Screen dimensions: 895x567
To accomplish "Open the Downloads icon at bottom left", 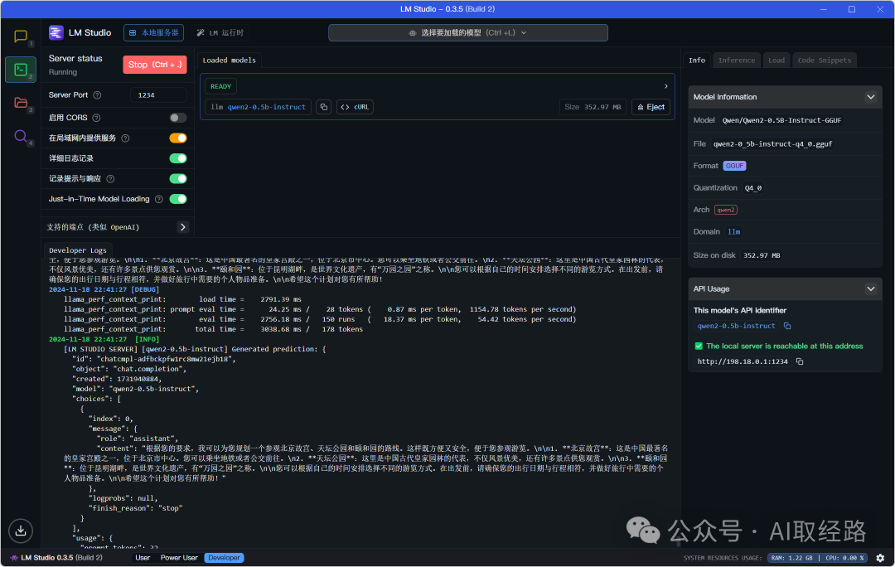I will (x=21, y=531).
